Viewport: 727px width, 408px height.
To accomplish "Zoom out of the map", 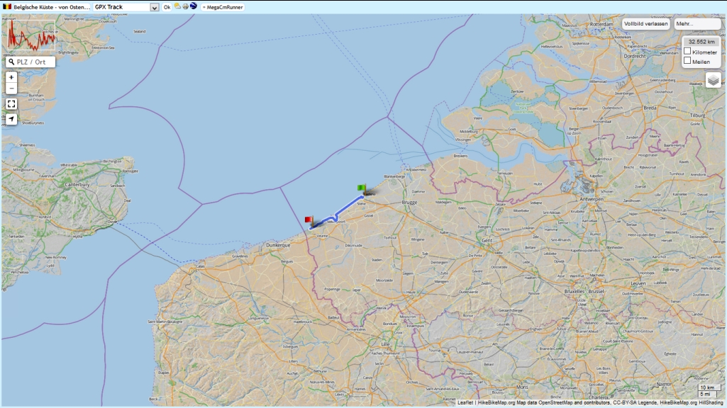I will point(11,89).
